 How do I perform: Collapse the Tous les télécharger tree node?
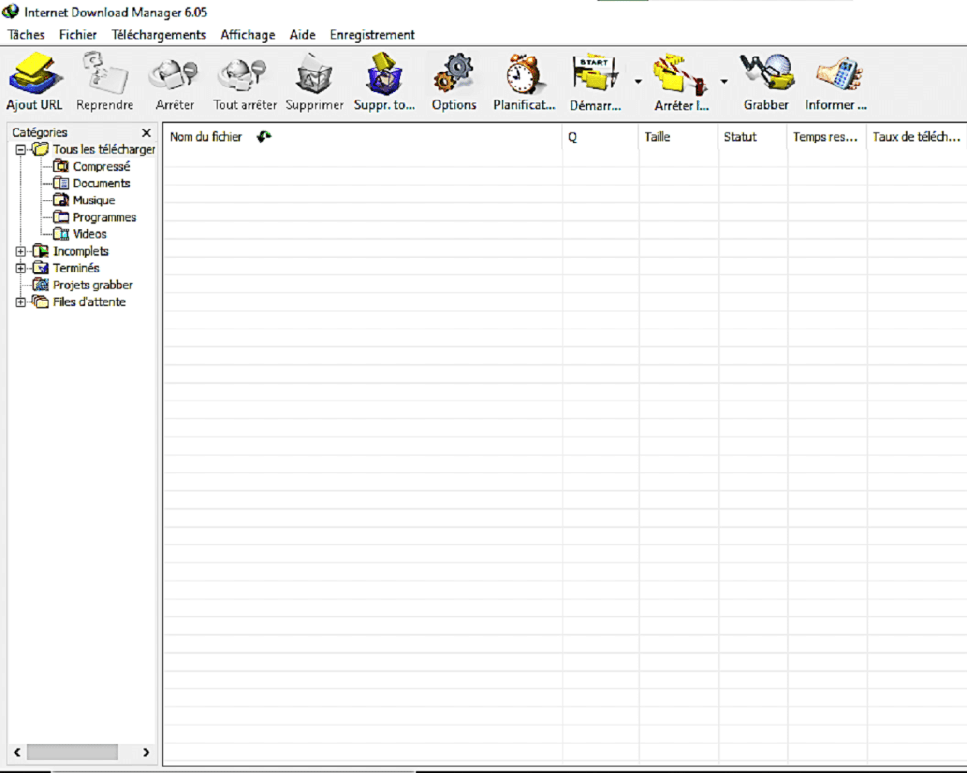[20, 150]
